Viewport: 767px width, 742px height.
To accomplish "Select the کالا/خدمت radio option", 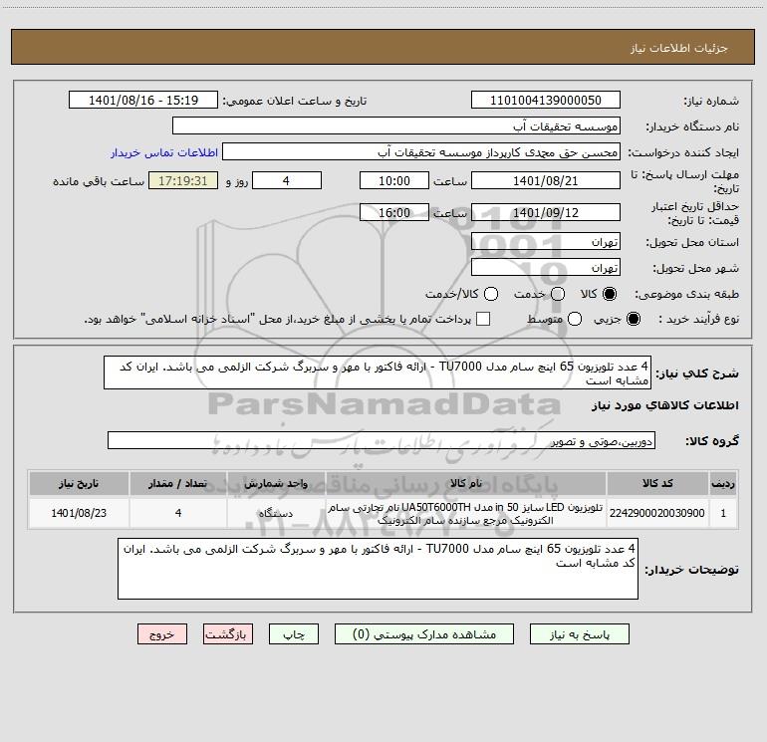I will click(491, 294).
